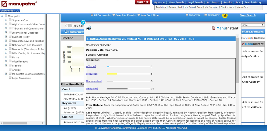Open Analytics submenu item
267x131 pixels.
point(161,7)
